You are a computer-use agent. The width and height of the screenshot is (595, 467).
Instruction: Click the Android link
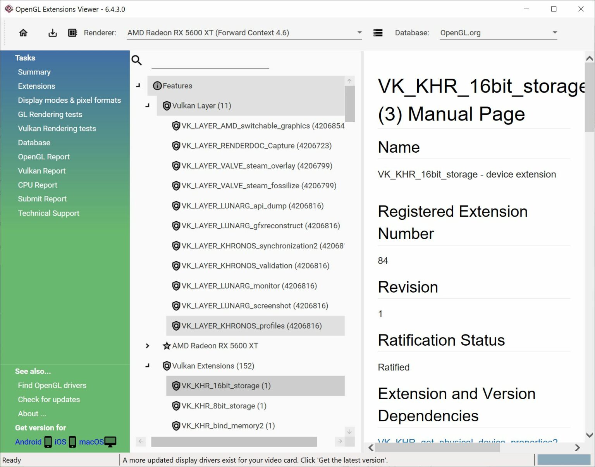click(x=28, y=442)
